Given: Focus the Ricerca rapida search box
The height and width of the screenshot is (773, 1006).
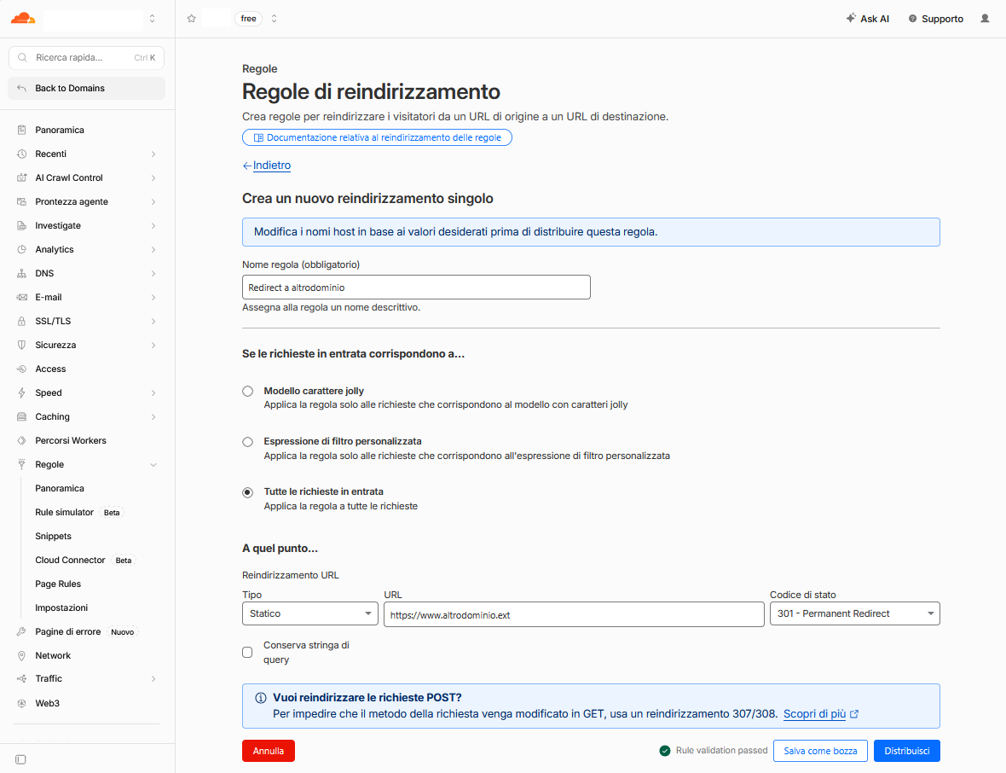Looking at the screenshot, I should point(87,58).
